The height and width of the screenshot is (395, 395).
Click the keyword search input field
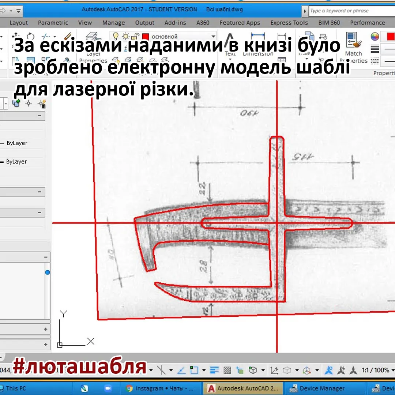352,11
